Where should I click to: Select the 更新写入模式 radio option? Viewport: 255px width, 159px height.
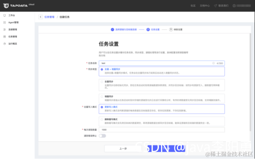pyautogui.click(x=102, y=107)
